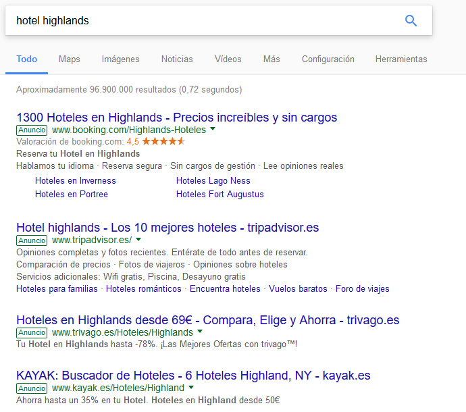Click 'Comparación de precios' description line

(x=152, y=265)
